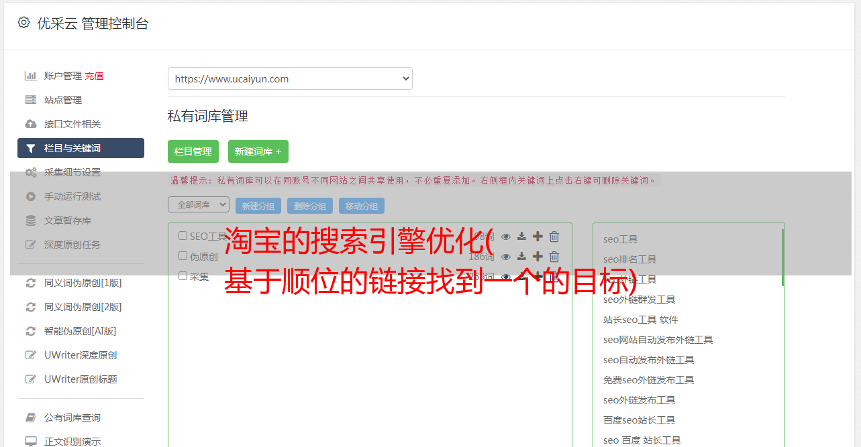Click the 移动分组 button
The image size is (861, 447).
(362, 206)
